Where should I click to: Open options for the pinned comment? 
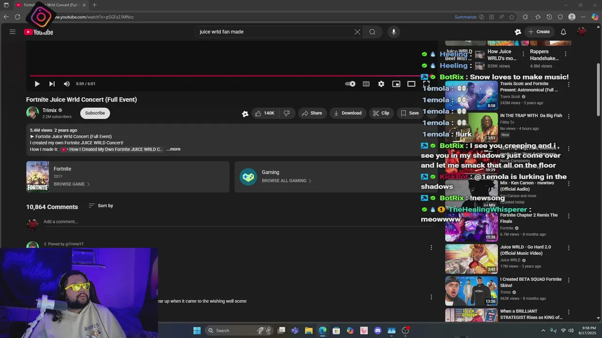coord(431,247)
